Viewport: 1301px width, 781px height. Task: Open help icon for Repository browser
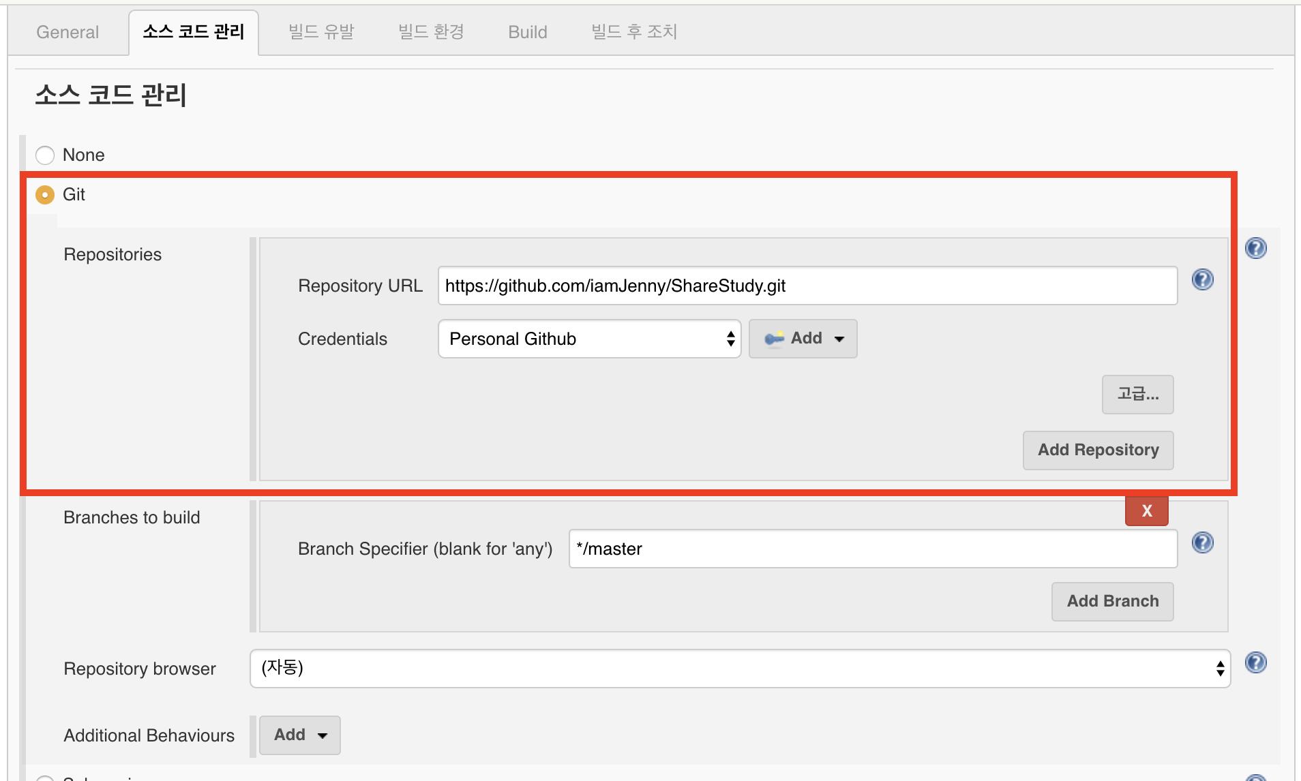click(x=1255, y=662)
